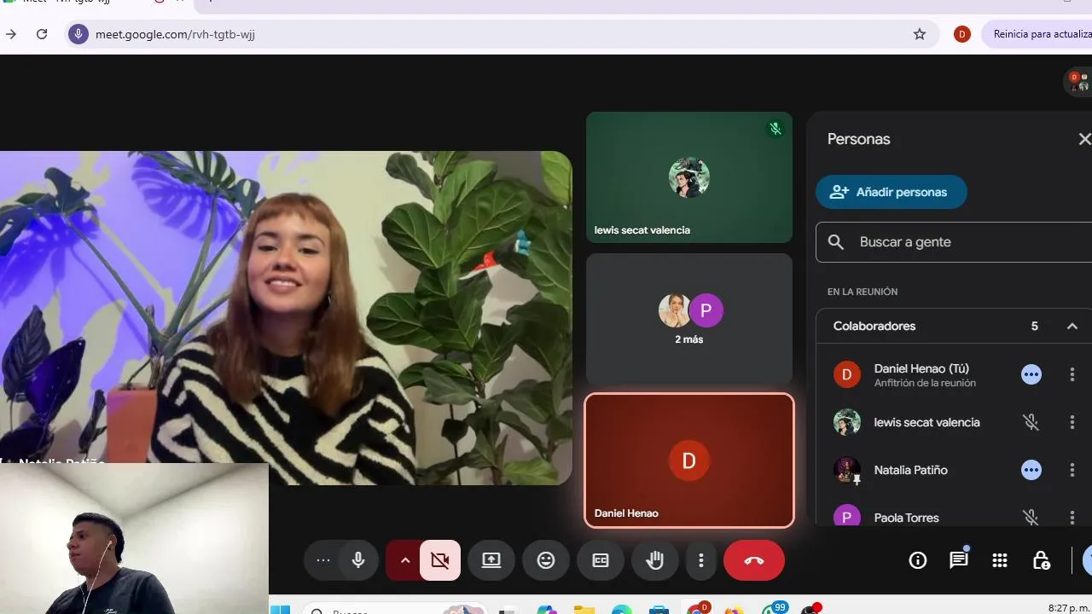Click the self-view floating video thumbnail
1092x614 pixels.
[x=134, y=538]
